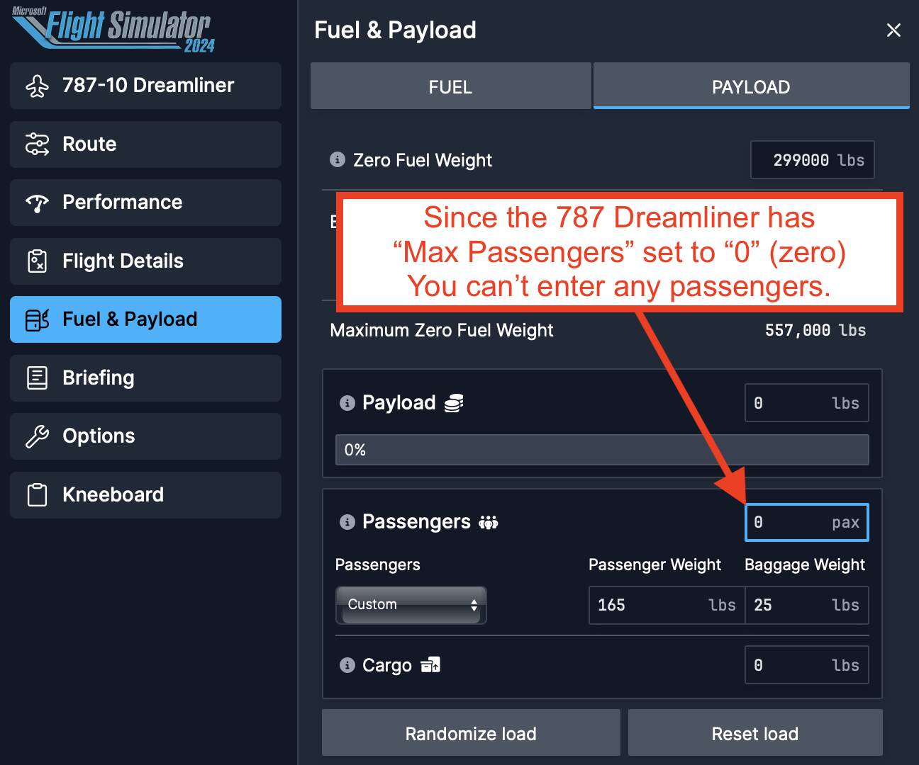The image size is (919, 765).
Task: Open the Route menu item
Action: click(x=145, y=144)
